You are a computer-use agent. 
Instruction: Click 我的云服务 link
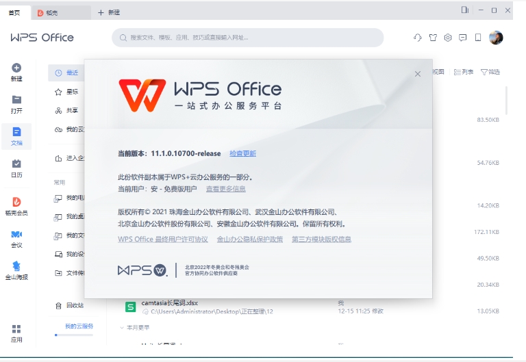pos(79,326)
